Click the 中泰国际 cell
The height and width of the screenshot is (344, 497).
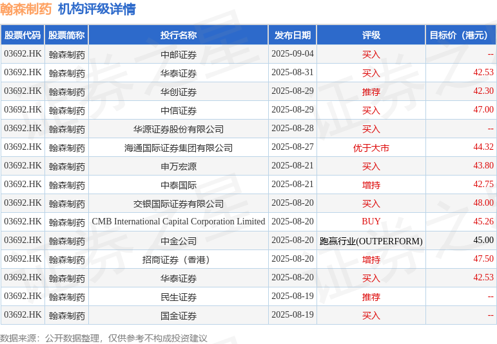point(179,185)
